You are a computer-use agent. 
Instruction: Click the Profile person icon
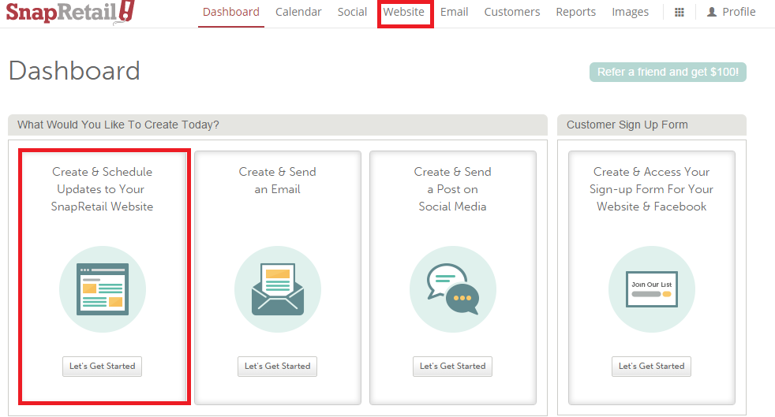point(711,12)
